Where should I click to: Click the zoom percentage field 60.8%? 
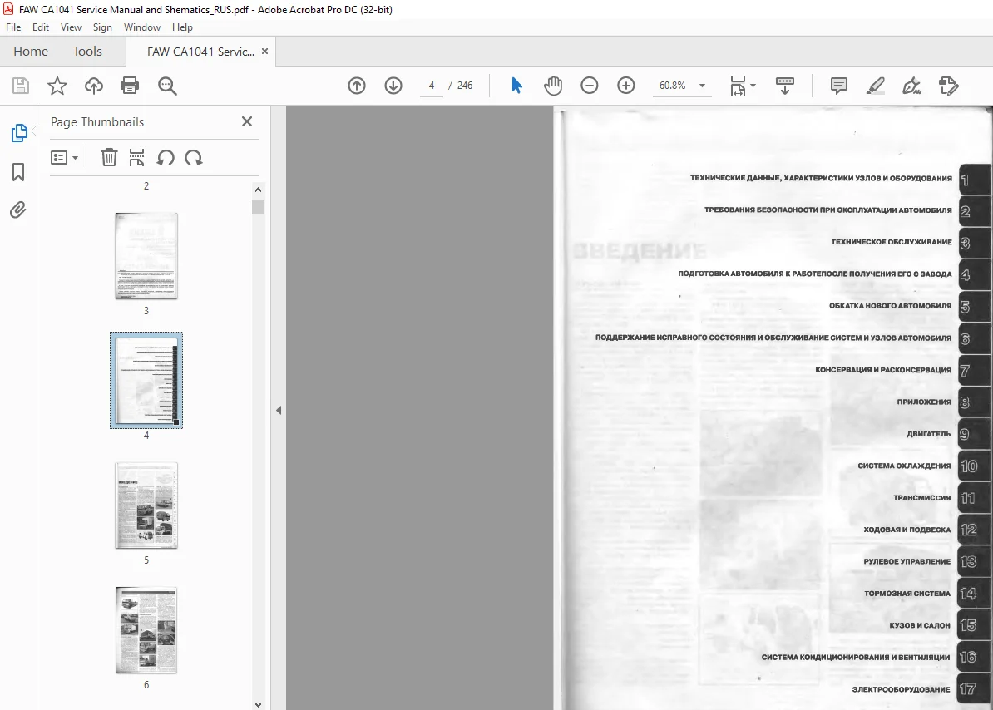[672, 86]
